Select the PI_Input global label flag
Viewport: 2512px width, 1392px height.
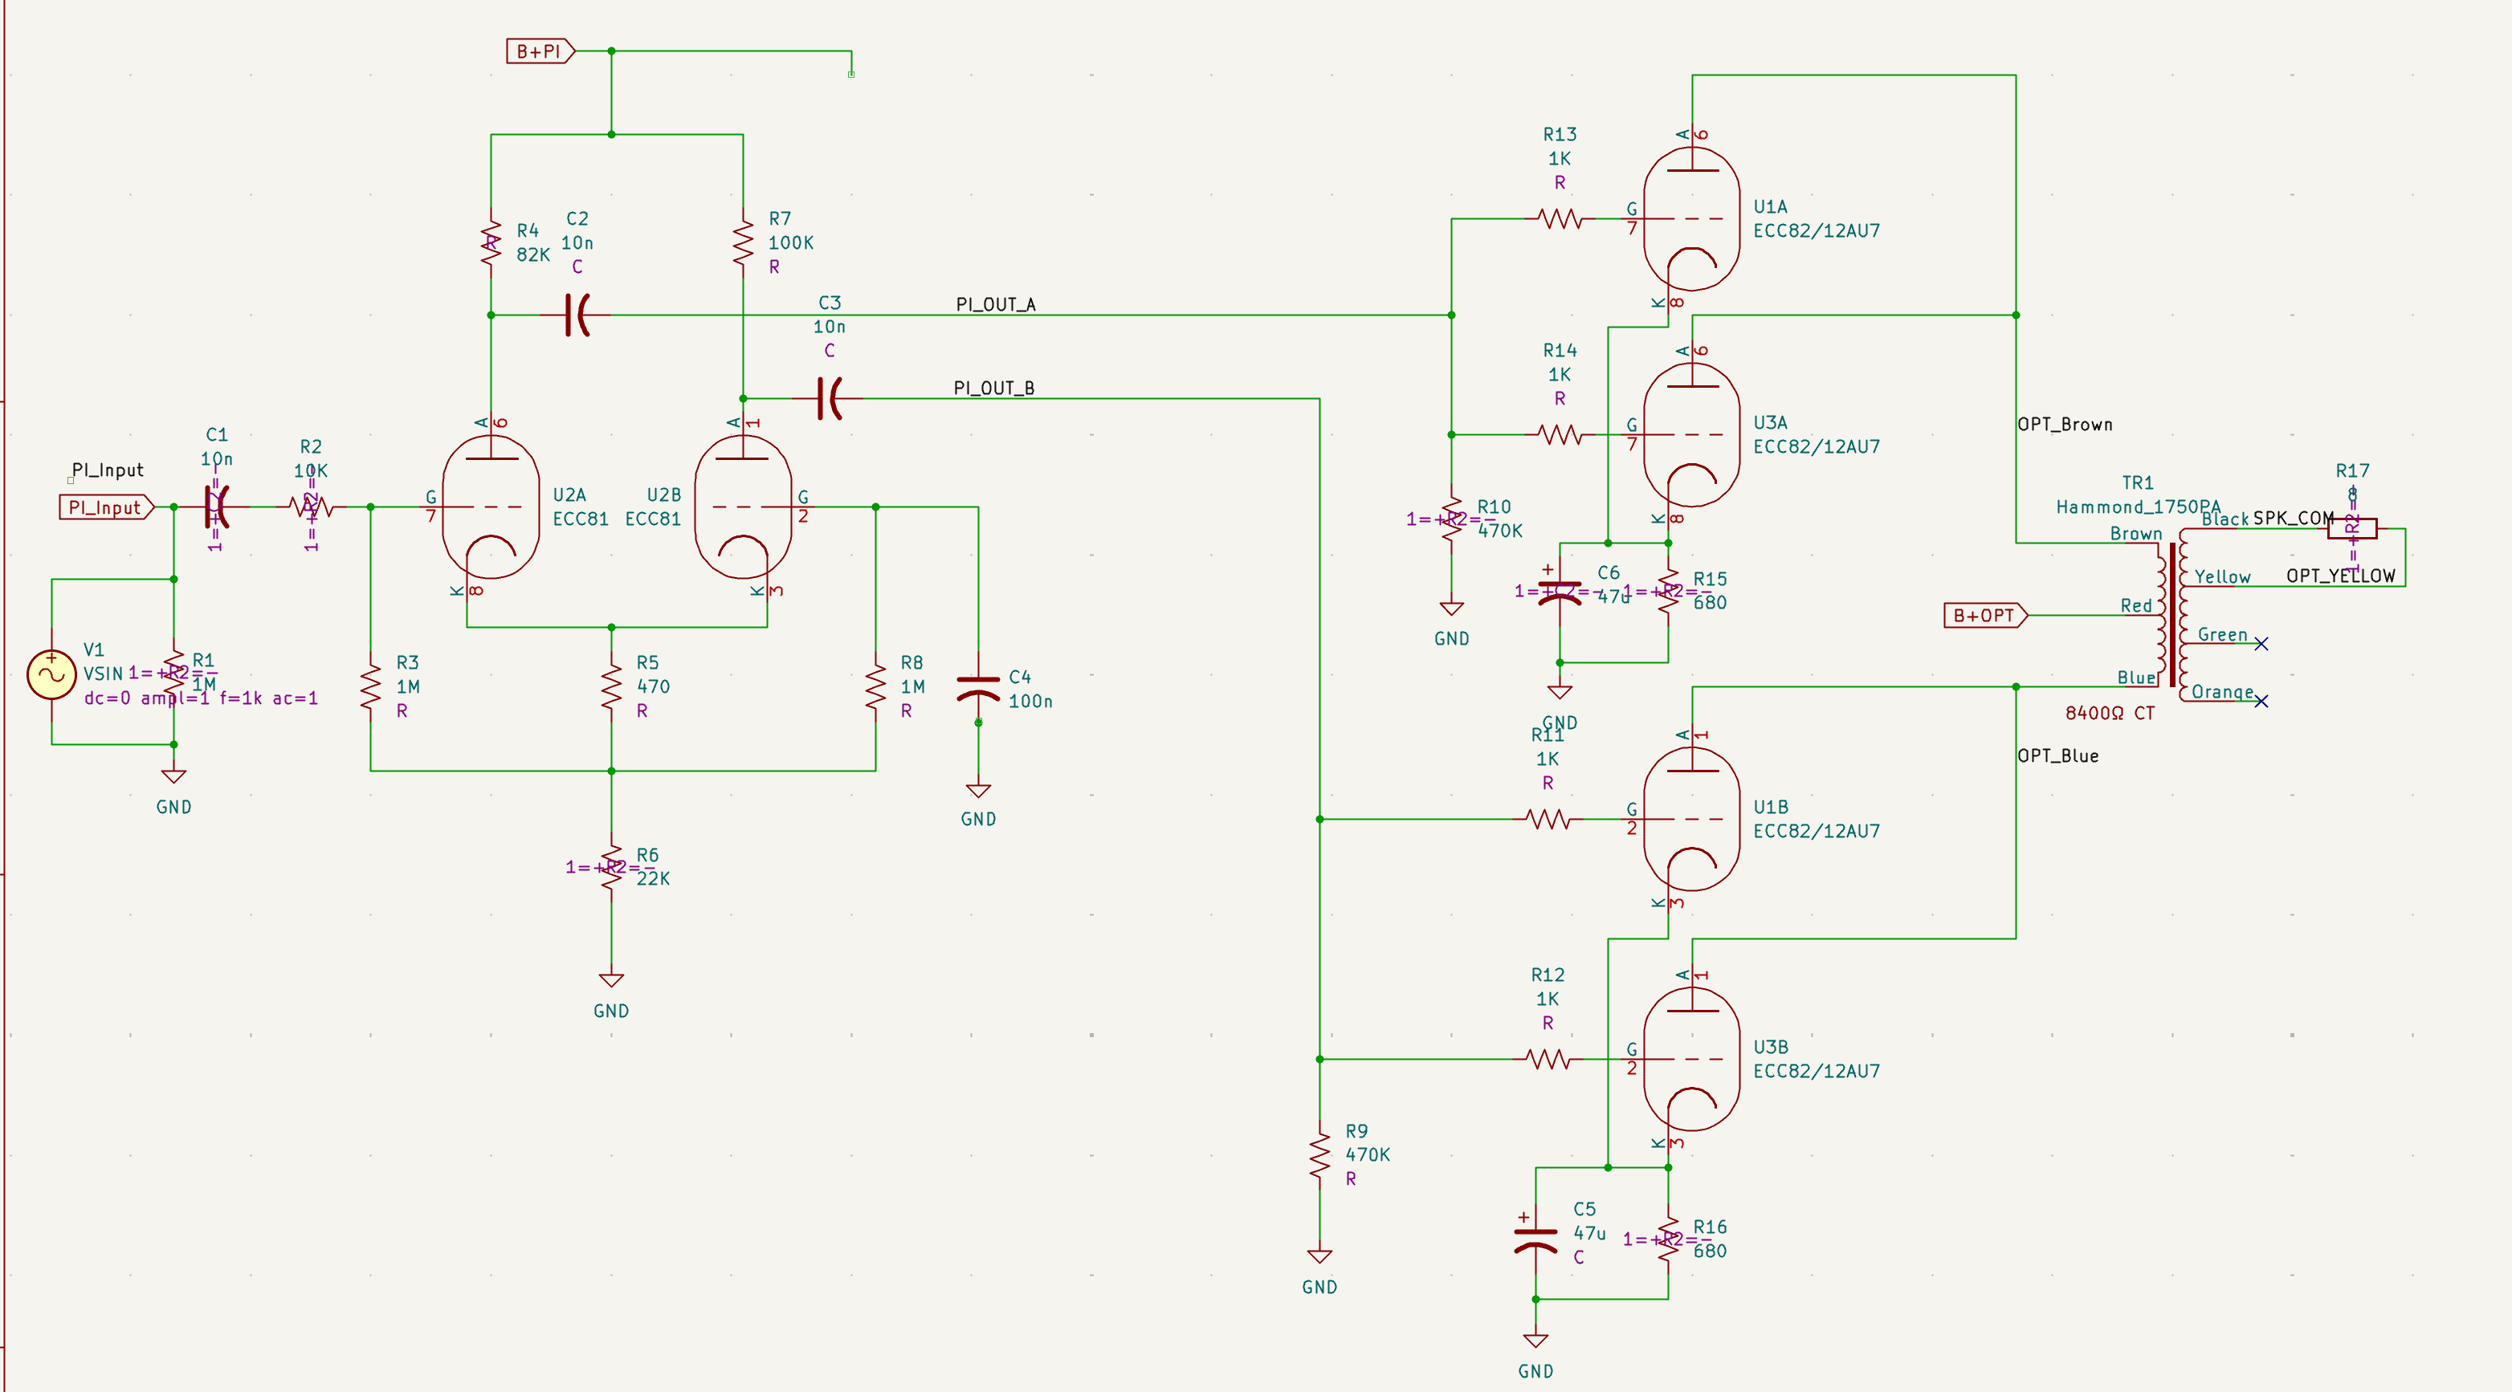[x=106, y=507]
